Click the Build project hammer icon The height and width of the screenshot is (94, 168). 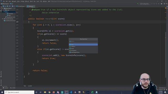point(138,4)
